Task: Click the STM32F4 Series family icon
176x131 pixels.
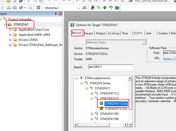Action: pyautogui.click(x=86, y=83)
